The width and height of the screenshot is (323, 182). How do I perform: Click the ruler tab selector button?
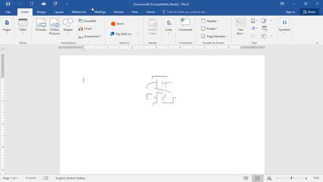3,48
